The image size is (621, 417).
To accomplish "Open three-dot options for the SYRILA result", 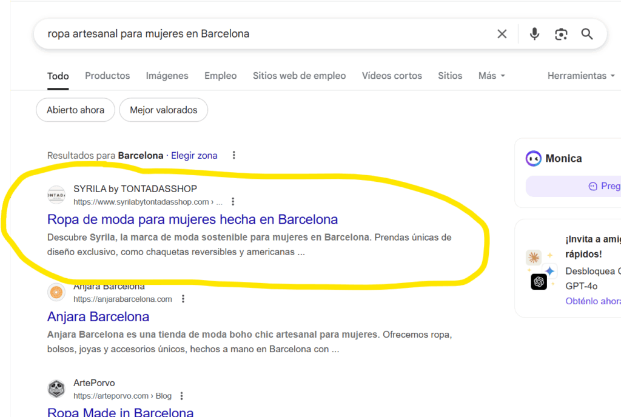I will (233, 202).
